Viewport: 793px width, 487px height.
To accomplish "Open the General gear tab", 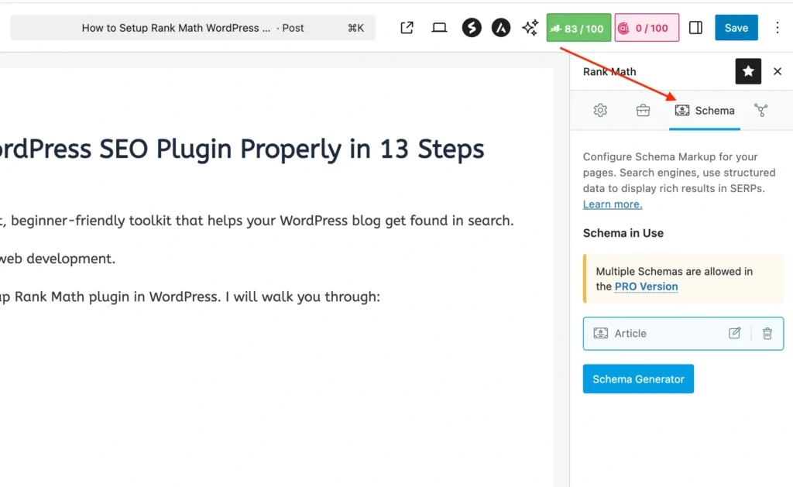I will click(x=600, y=111).
